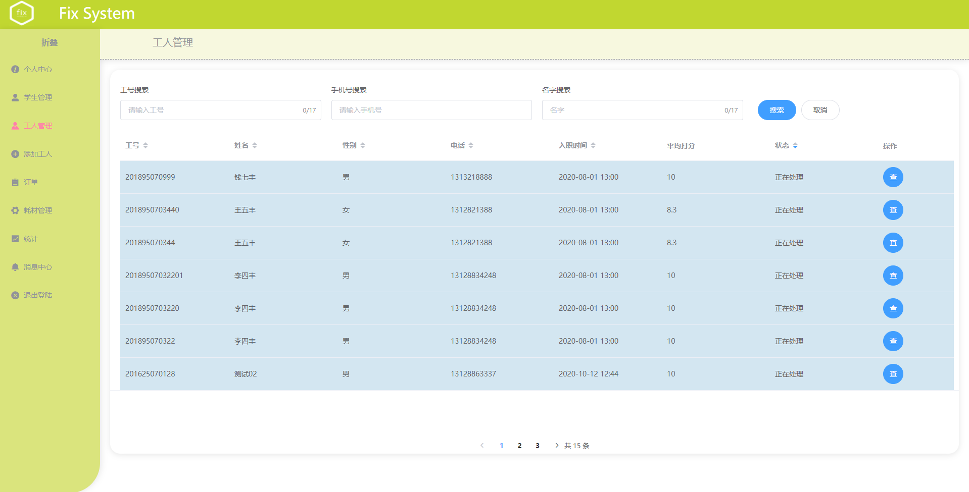Click the name 测试02
Screen dimensions: 969x492
(x=246, y=374)
